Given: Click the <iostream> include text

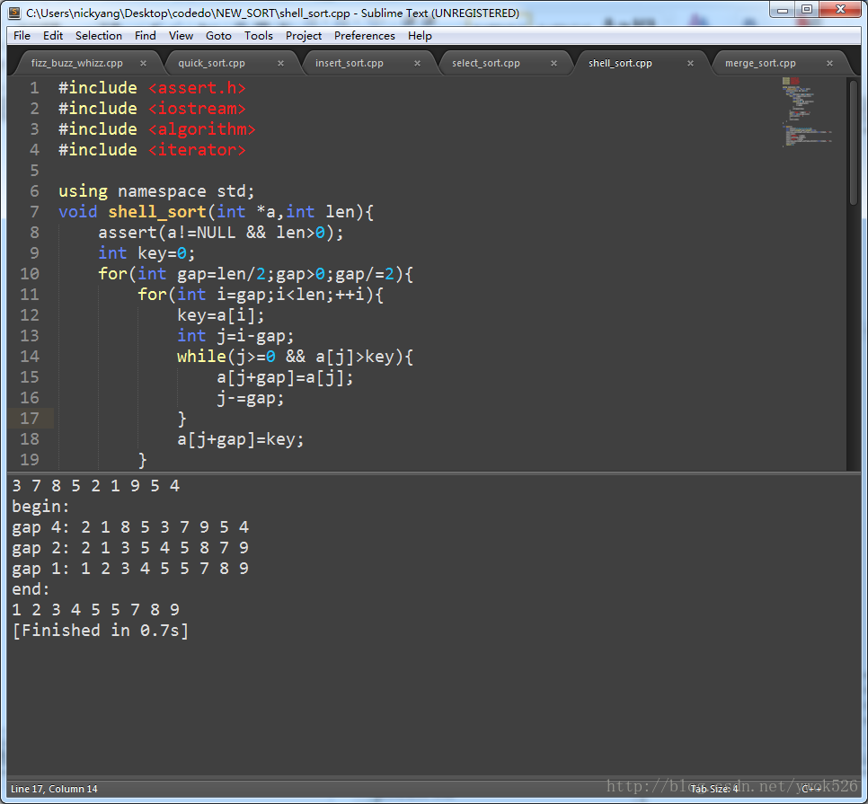Looking at the screenshot, I should [197, 109].
